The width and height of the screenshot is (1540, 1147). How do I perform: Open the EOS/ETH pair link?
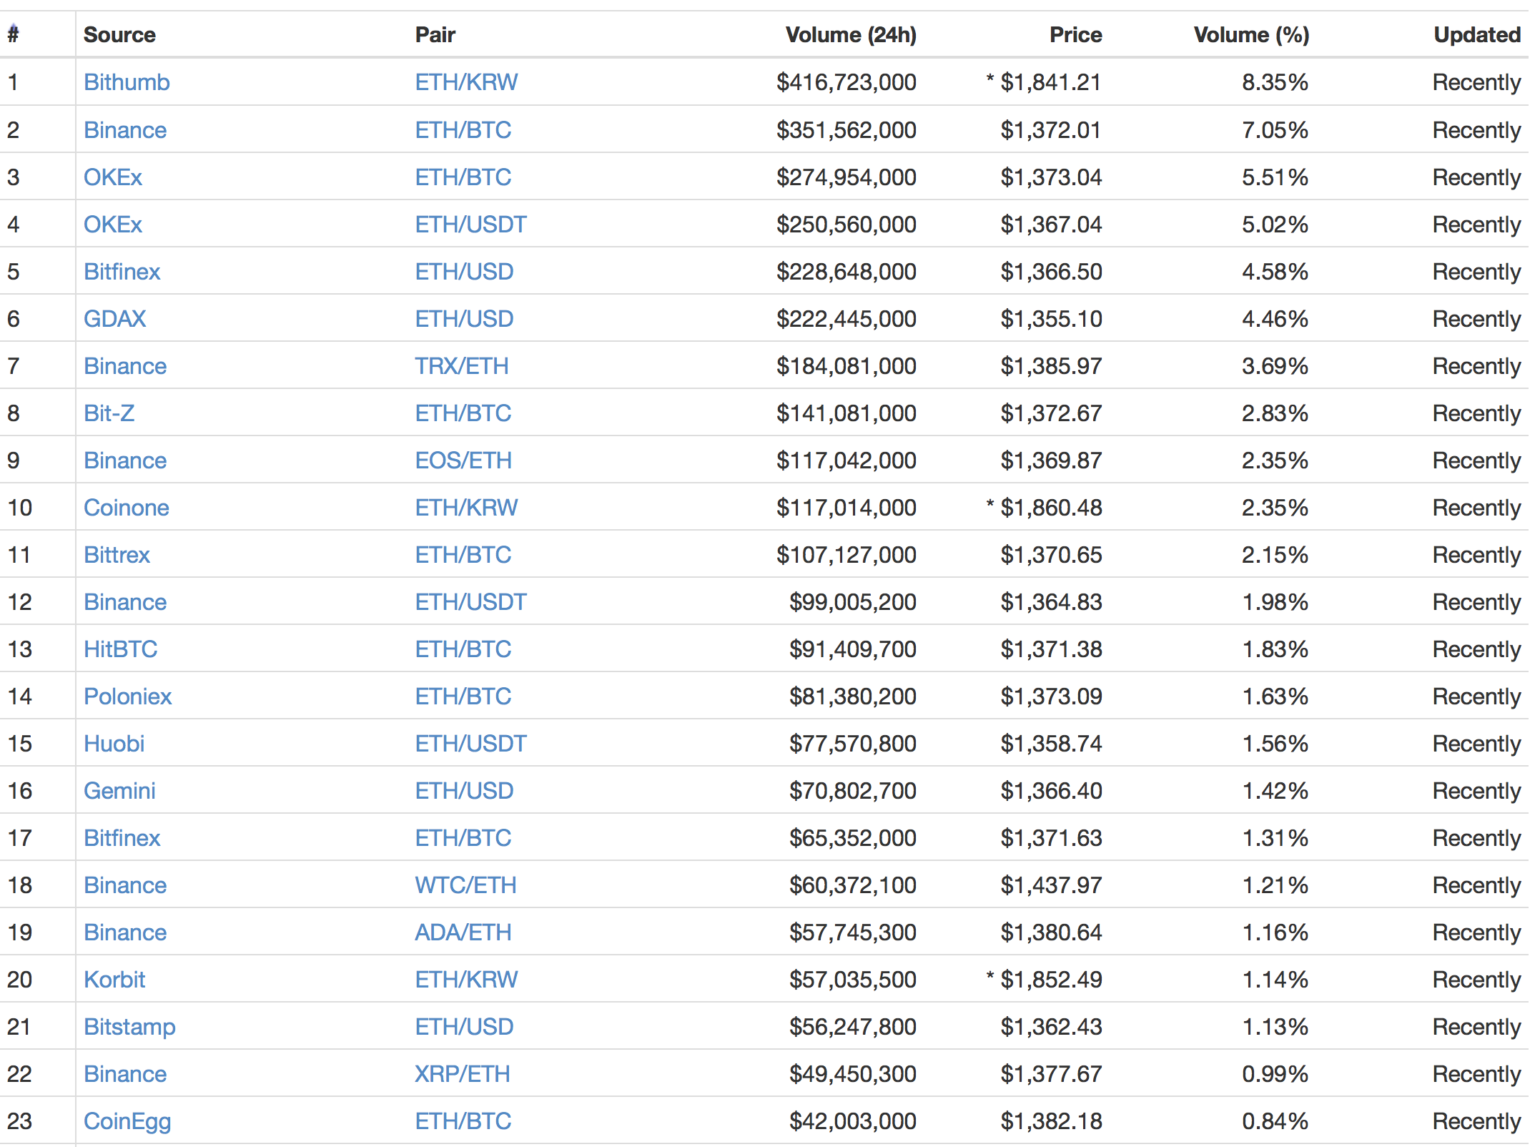(x=464, y=461)
